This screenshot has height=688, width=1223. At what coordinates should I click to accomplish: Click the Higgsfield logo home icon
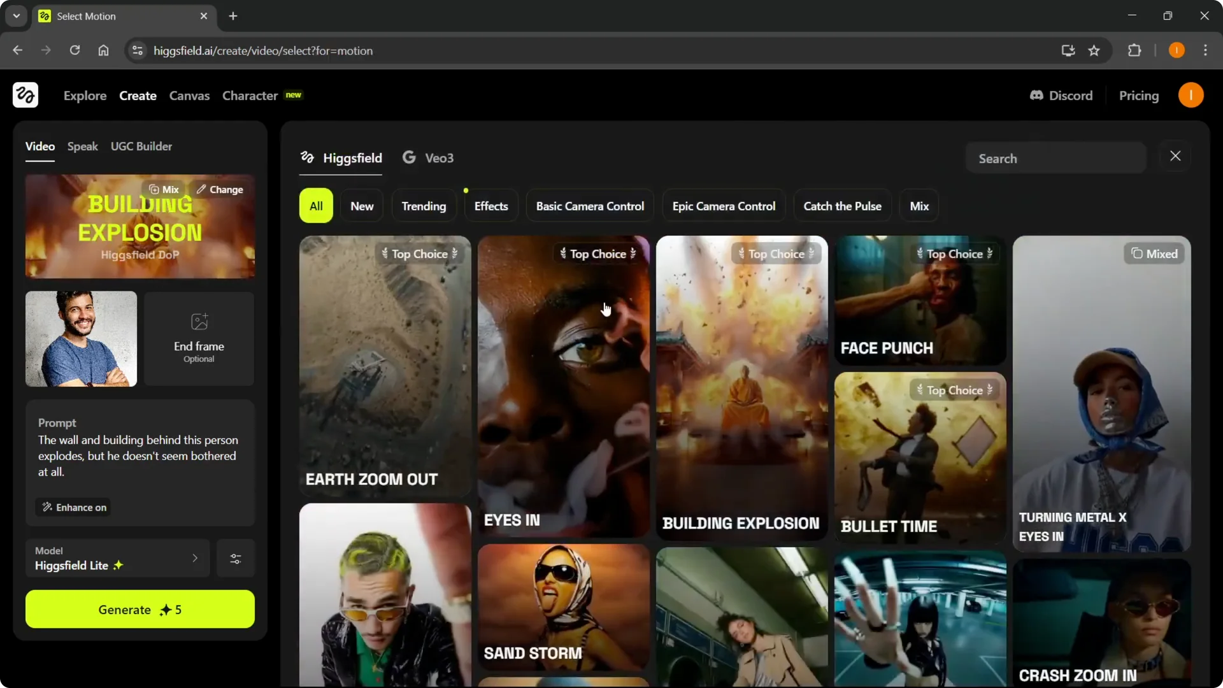click(25, 96)
